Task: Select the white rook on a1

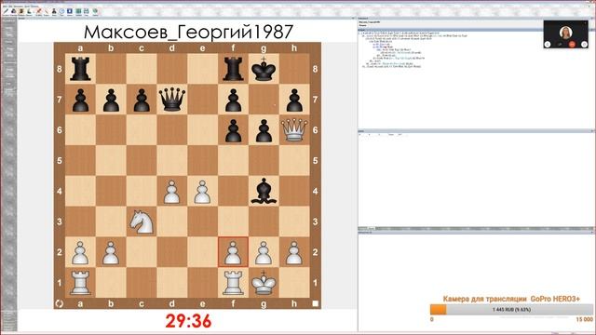Action: coord(80,283)
